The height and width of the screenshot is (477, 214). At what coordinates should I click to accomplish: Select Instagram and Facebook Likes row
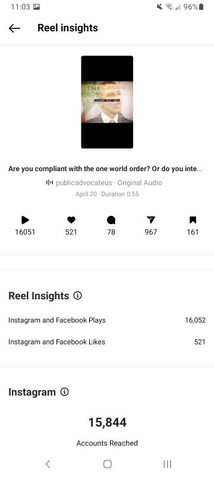(107, 342)
